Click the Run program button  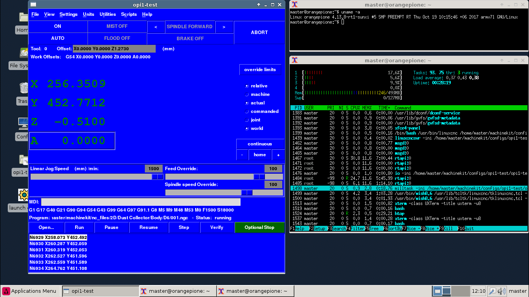click(x=79, y=227)
